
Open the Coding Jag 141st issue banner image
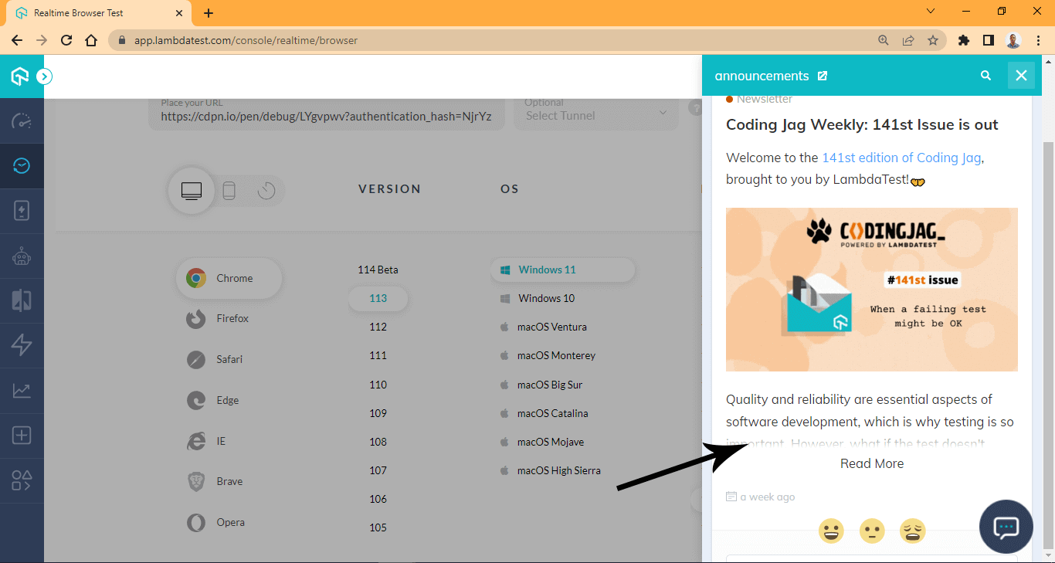point(872,290)
